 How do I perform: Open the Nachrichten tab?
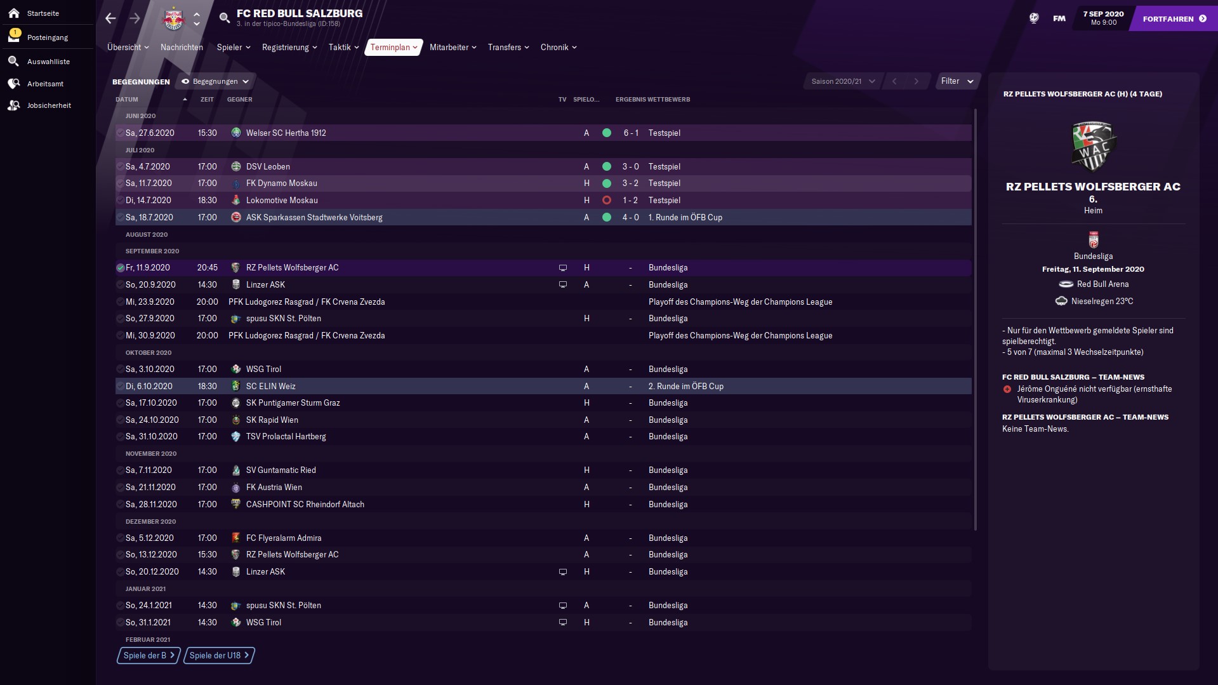tap(182, 47)
